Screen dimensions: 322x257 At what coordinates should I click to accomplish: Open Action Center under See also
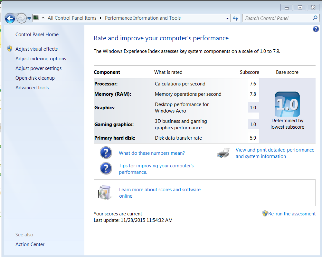30,244
